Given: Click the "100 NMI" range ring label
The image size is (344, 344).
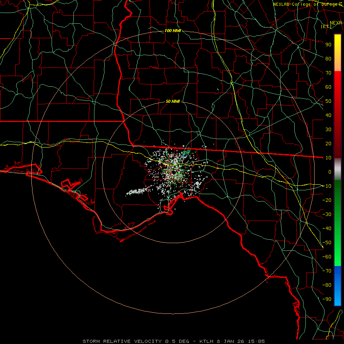Looking at the screenshot, I should pyautogui.click(x=173, y=31).
